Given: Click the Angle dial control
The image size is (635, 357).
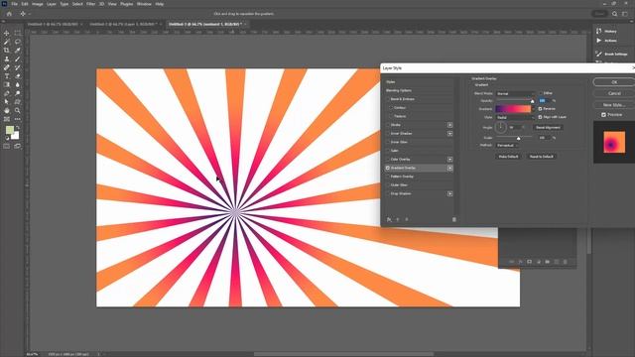Looking at the screenshot, I should click(x=501, y=128).
